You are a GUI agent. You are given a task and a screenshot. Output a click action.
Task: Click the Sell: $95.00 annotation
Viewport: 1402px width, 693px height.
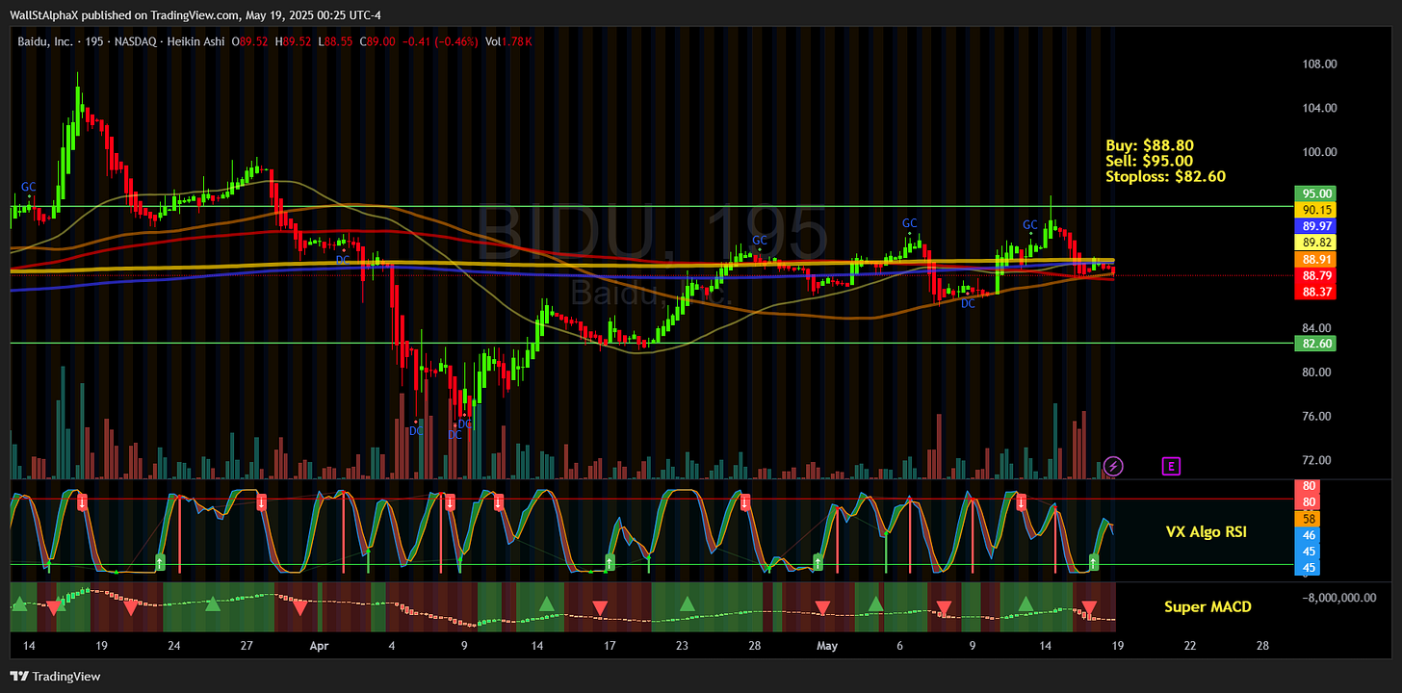point(1149,161)
